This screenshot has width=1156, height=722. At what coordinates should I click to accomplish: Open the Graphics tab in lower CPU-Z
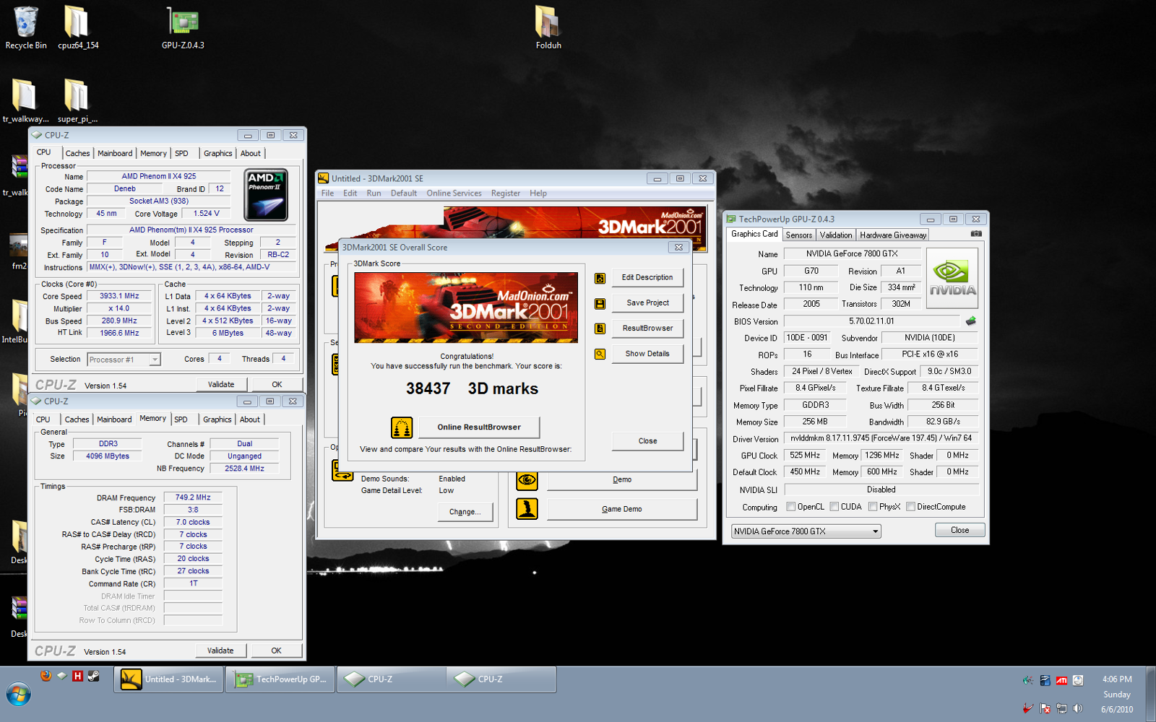click(x=217, y=419)
